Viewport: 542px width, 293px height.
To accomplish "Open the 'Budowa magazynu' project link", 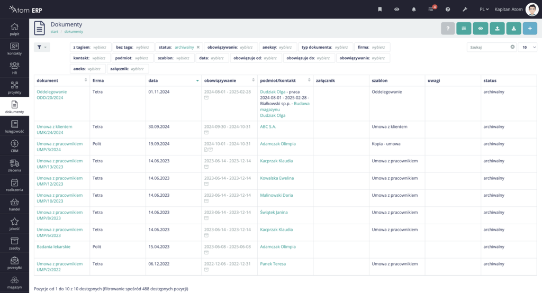I will click(285, 106).
